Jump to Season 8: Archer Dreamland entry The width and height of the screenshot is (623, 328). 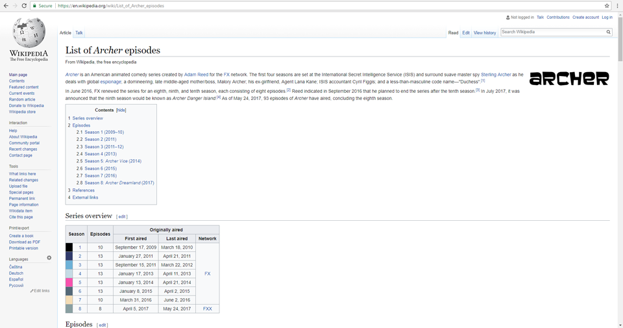click(119, 183)
